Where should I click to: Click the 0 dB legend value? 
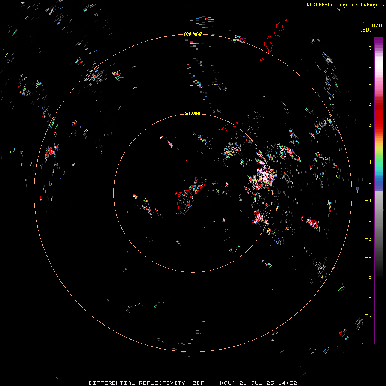pos(370,182)
